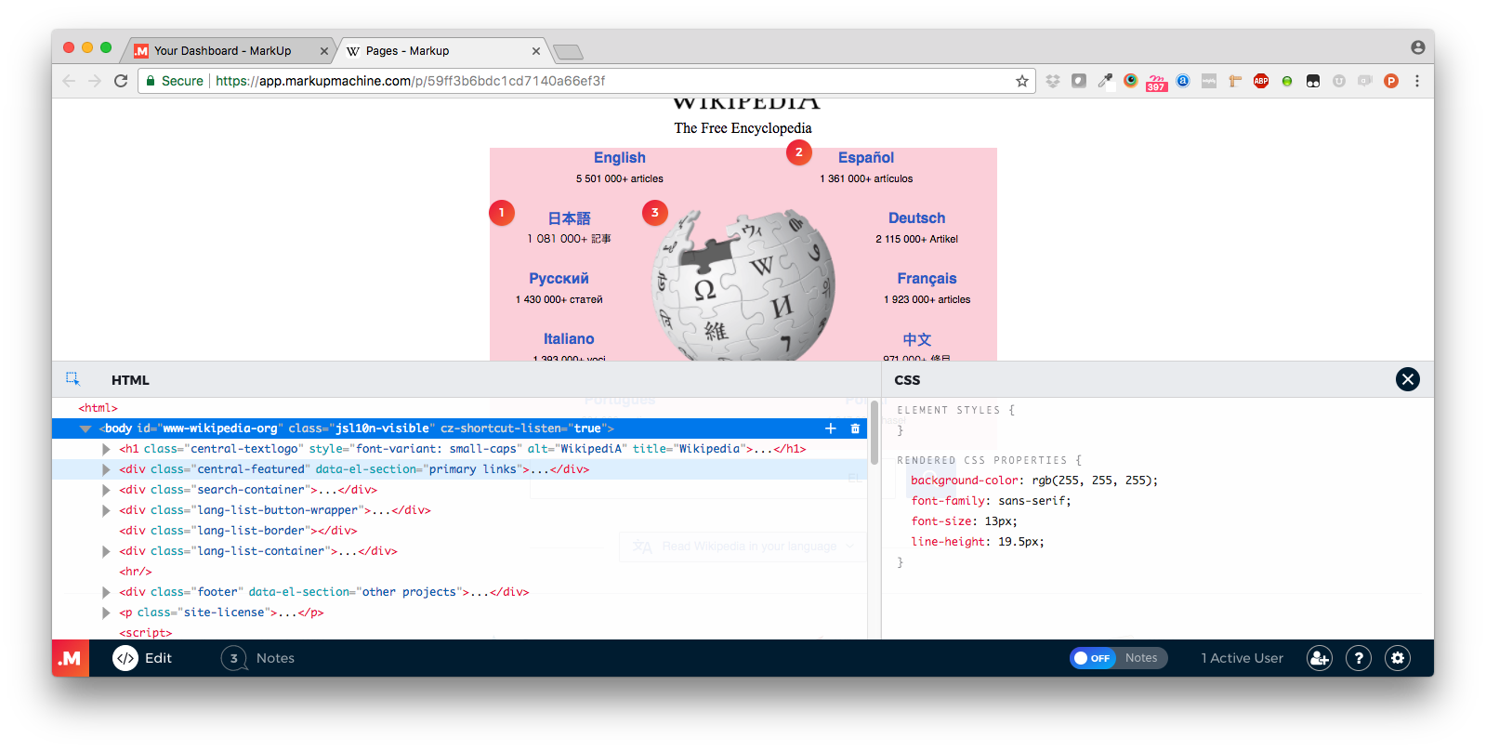Open the English Wikipedia link
The width and height of the screenshot is (1486, 751).
620,158
